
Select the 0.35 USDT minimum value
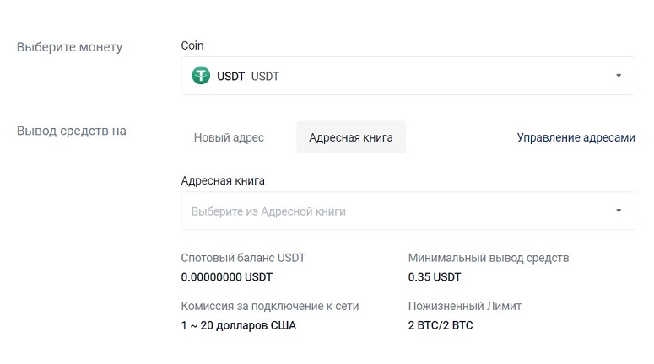[435, 276]
